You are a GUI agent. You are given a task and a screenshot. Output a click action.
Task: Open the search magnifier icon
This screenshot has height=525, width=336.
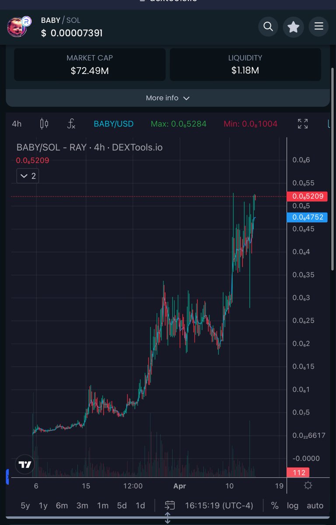point(268,27)
